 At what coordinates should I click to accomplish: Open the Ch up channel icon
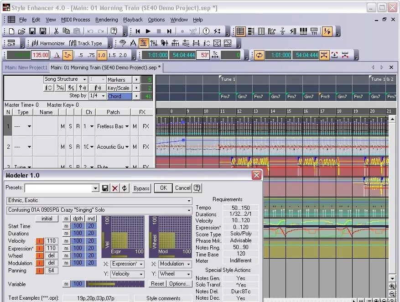click(x=11, y=43)
